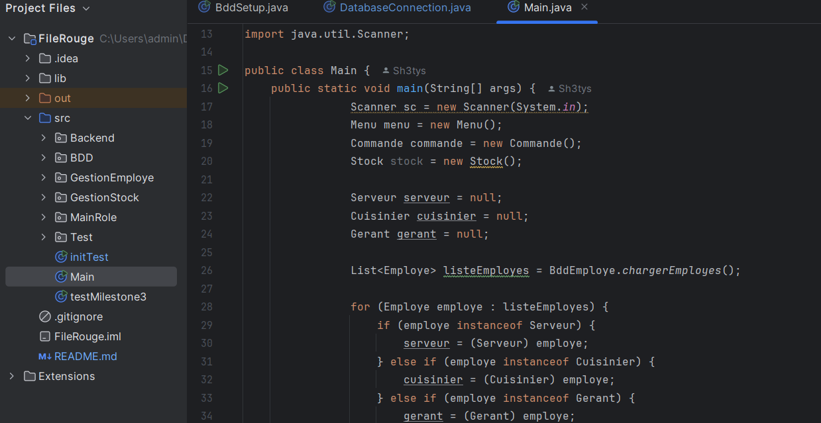Click the Test package icon
Image resolution: width=821 pixels, height=423 pixels.
(x=61, y=237)
